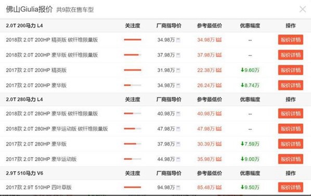Image resolution: width=311 pixels, height=196 pixels.
Task: Click the 2.0T 200马力 L4 group header
Action: point(24,26)
